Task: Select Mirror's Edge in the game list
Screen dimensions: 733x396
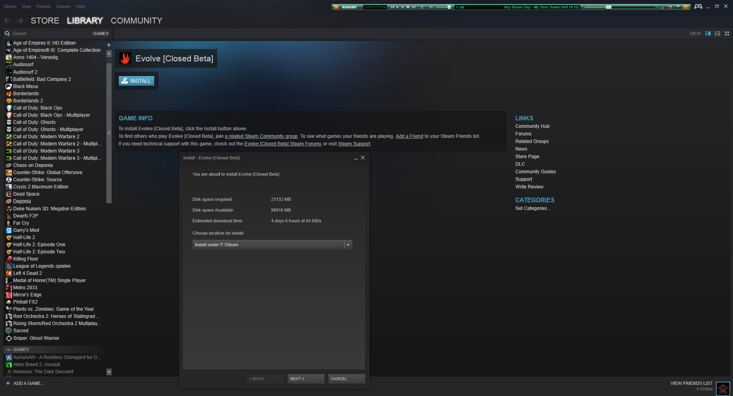Action: (27, 295)
